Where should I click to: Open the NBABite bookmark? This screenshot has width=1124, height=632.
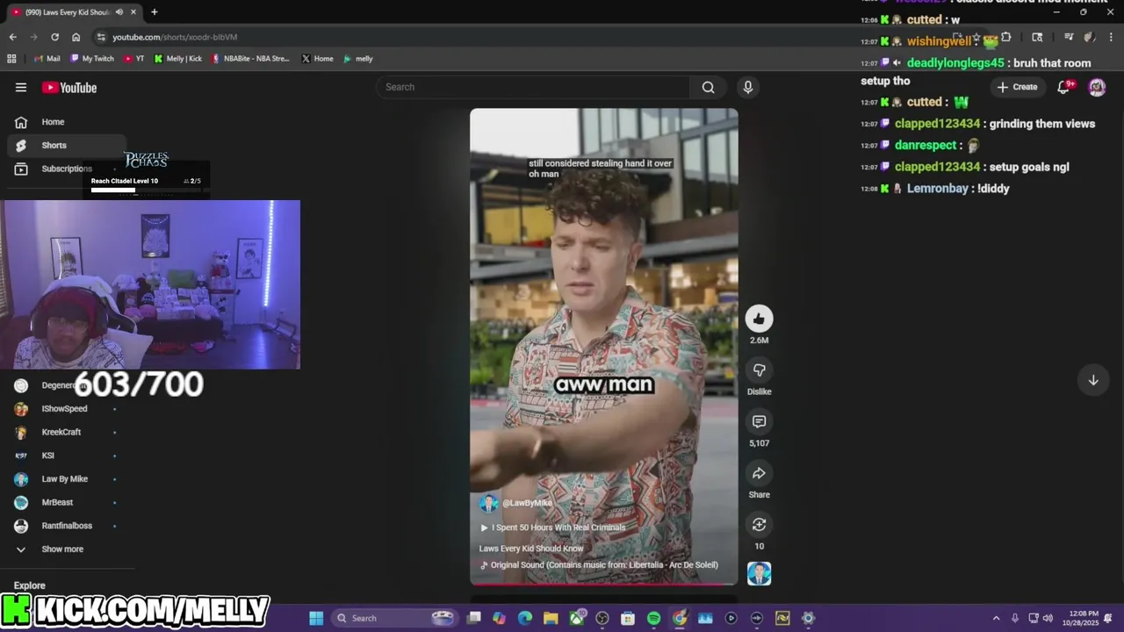click(x=250, y=59)
